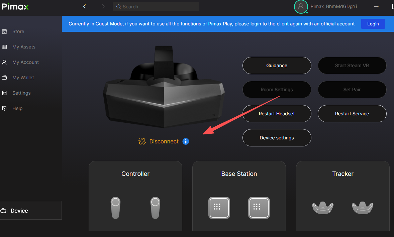The height and width of the screenshot is (237, 394).
Task: Go forward with the right arrow
Action: pos(103,7)
